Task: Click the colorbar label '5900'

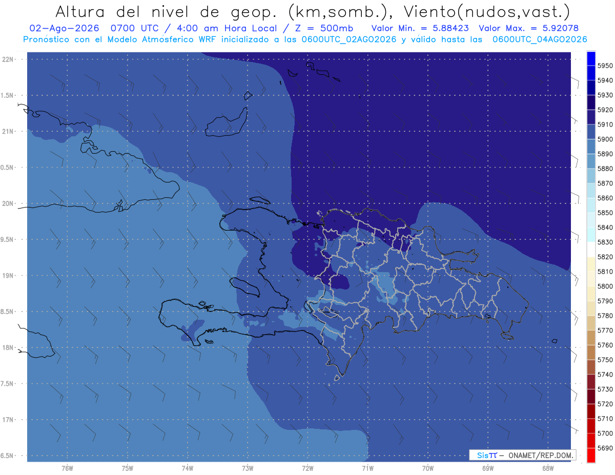Action: (605, 139)
